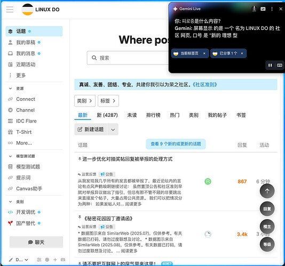Click the search magnifier icon
The height and width of the screenshot is (266, 285).
(94, 58)
